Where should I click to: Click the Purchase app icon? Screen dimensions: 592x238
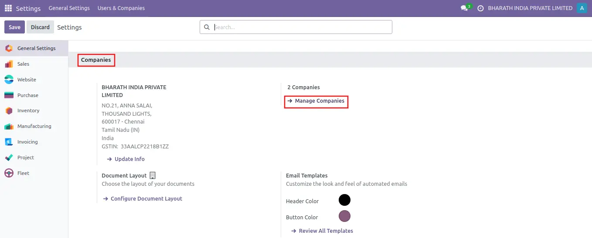(9, 95)
